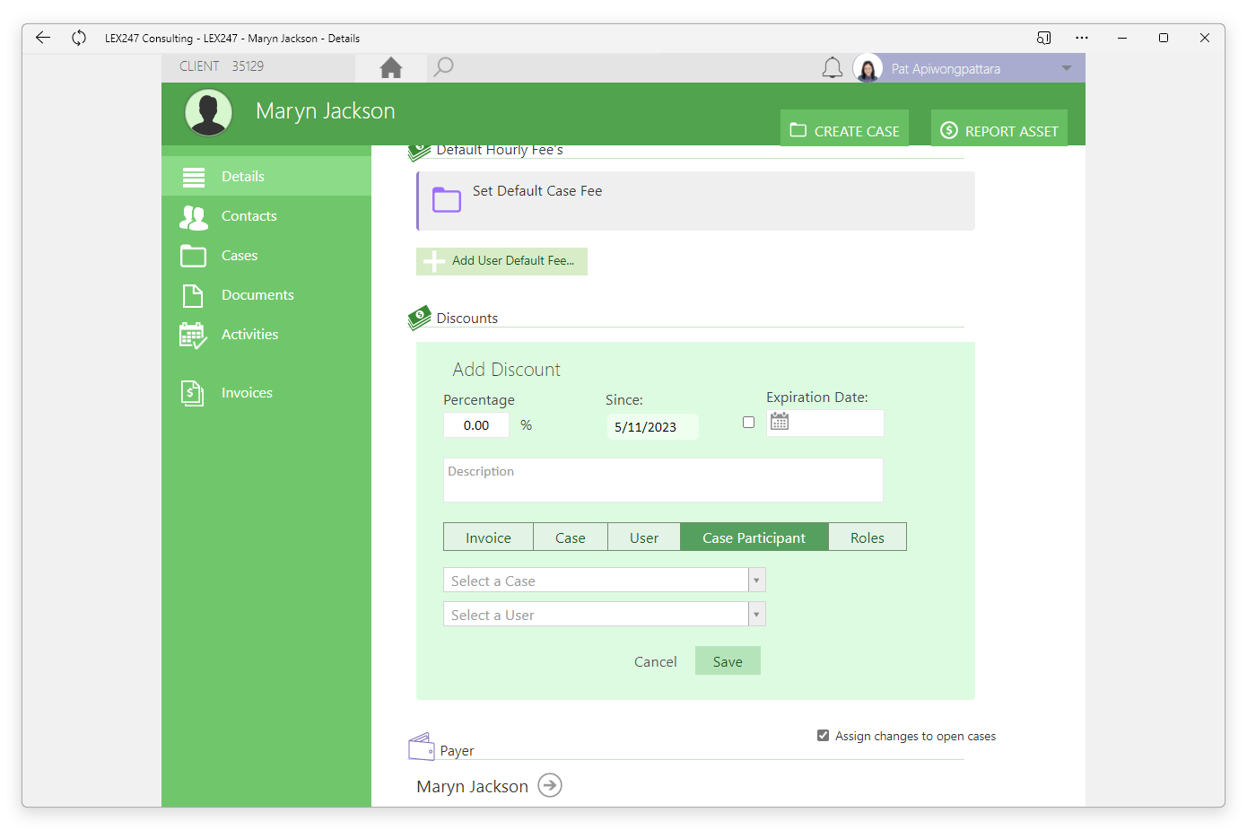Click the refresh icon in the title bar
The height and width of the screenshot is (830, 1247).
click(79, 38)
